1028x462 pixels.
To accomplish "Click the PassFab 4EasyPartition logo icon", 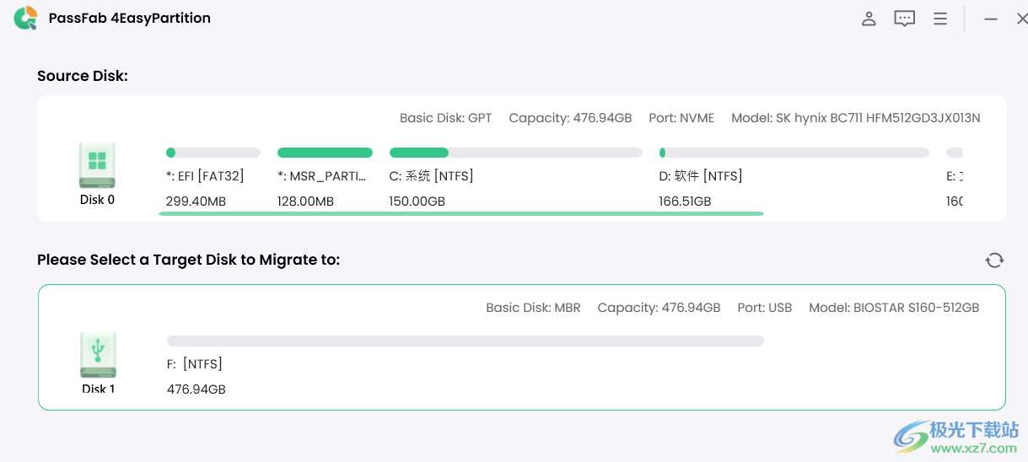I will coord(25,18).
